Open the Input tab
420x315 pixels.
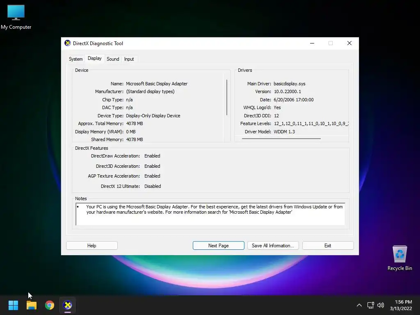[129, 59]
